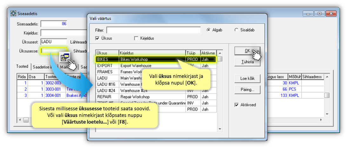Screen dimensions: 347x148
Task: Click products table scroll right arrow
Action: [321, 120]
